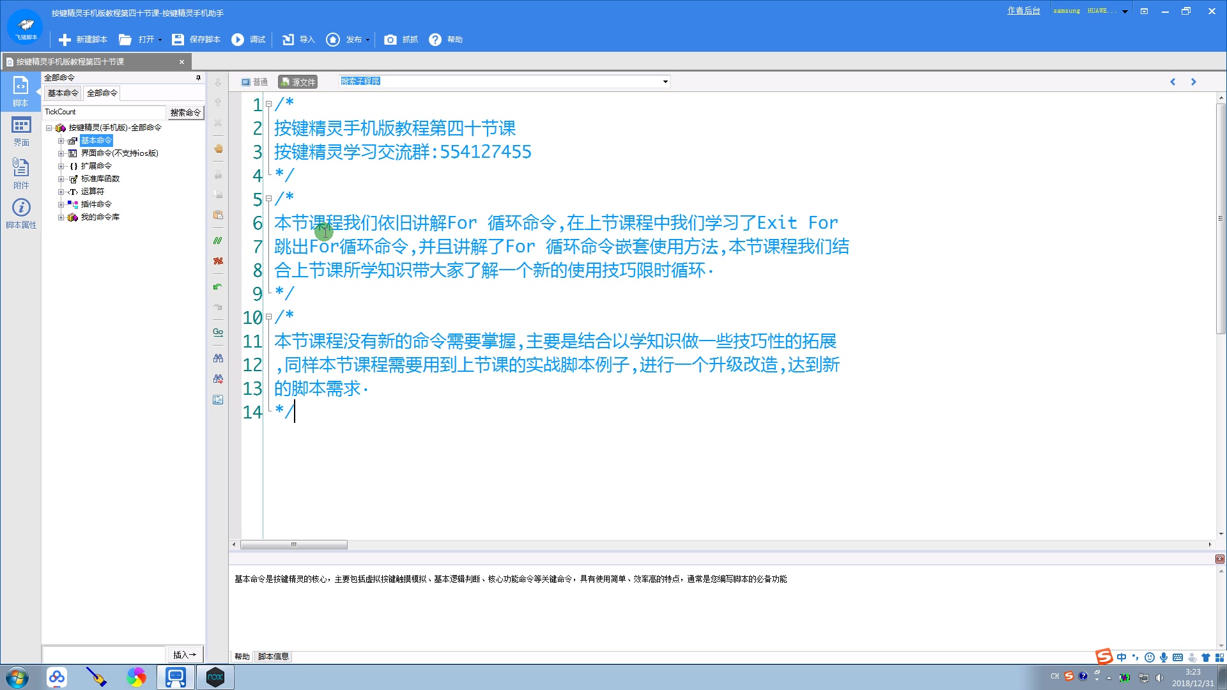Toggle the pin on 全部命令 panel
This screenshot has width=1227, height=690.
[x=197, y=77]
